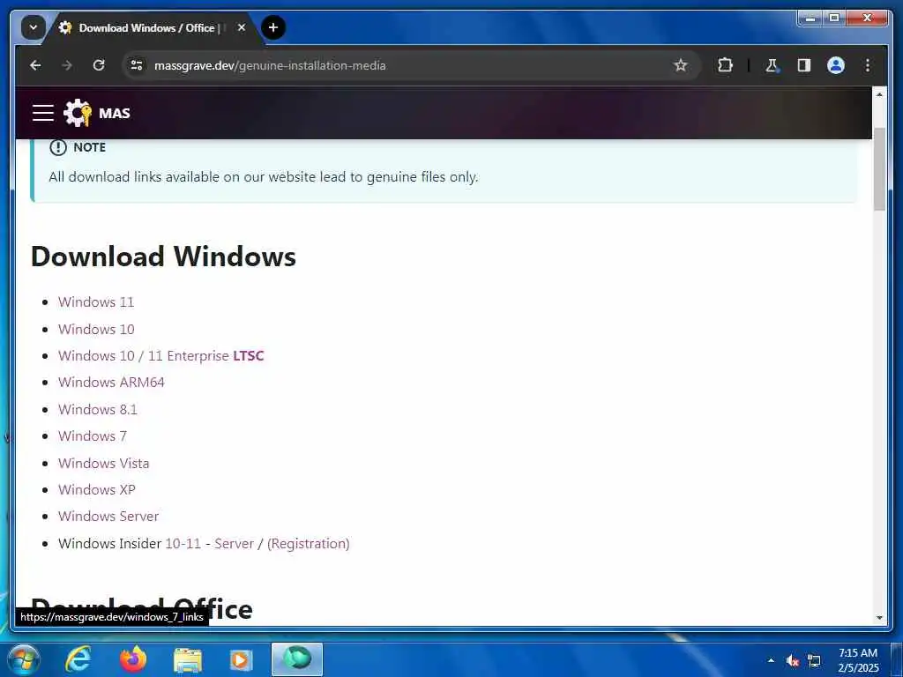The image size is (903, 677).
Task: Open the Windows Vista link
Action: (x=104, y=464)
